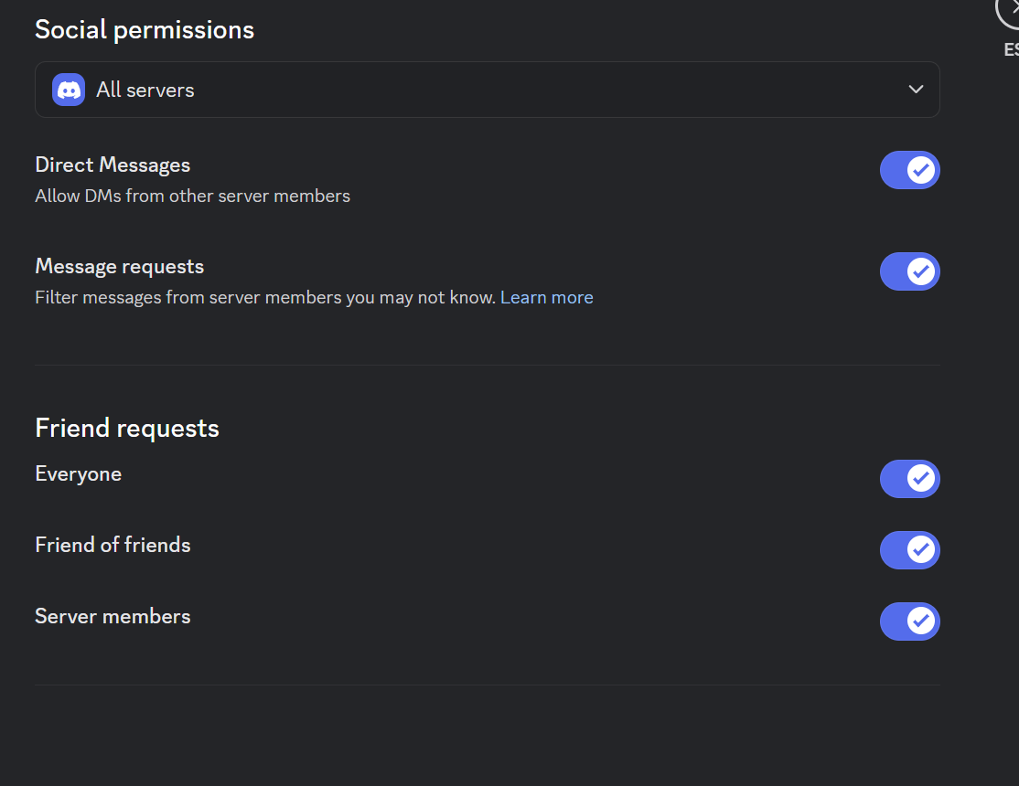This screenshot has height=786, width=1019.
Task: Select the Friend requests section heading
Action: coord(127,428)
